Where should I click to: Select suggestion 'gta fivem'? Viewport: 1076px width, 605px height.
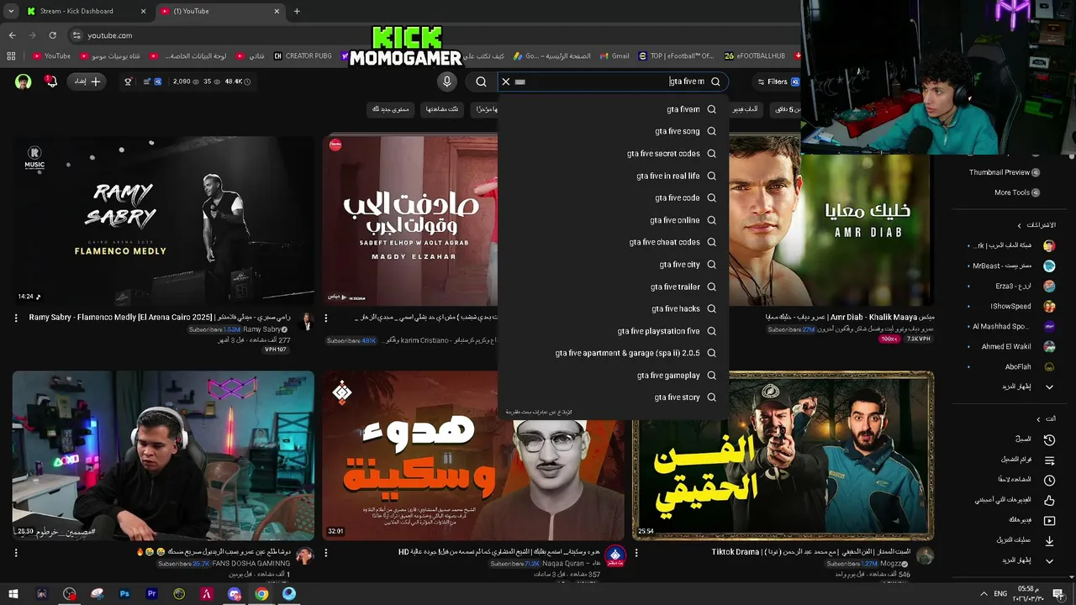612,109
